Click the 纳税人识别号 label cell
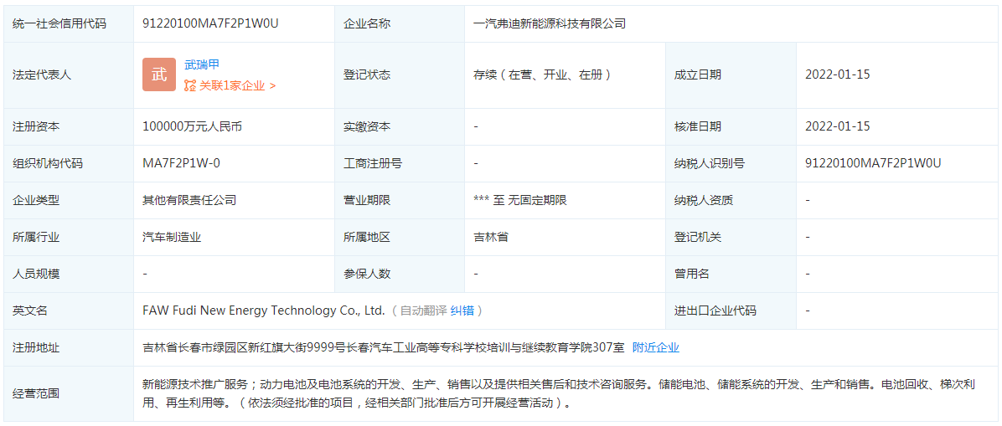The width and height of the screenshot is (1002, 426). [x=731, y=163]
